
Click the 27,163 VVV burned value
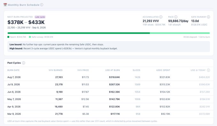pyautogui.click(x=59, y=77)
